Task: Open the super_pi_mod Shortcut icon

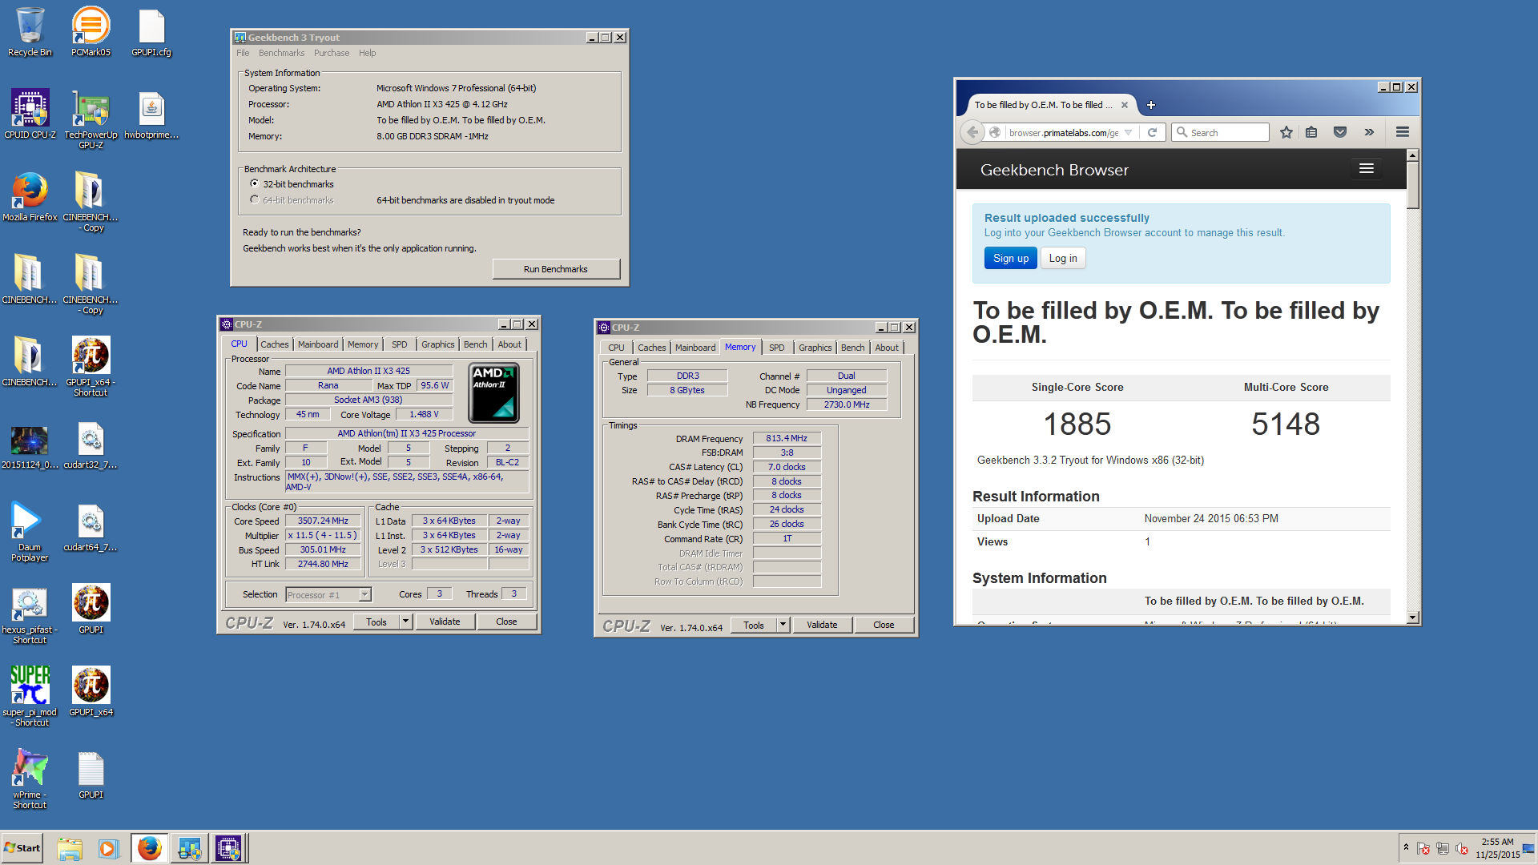Action: [30, 696]
